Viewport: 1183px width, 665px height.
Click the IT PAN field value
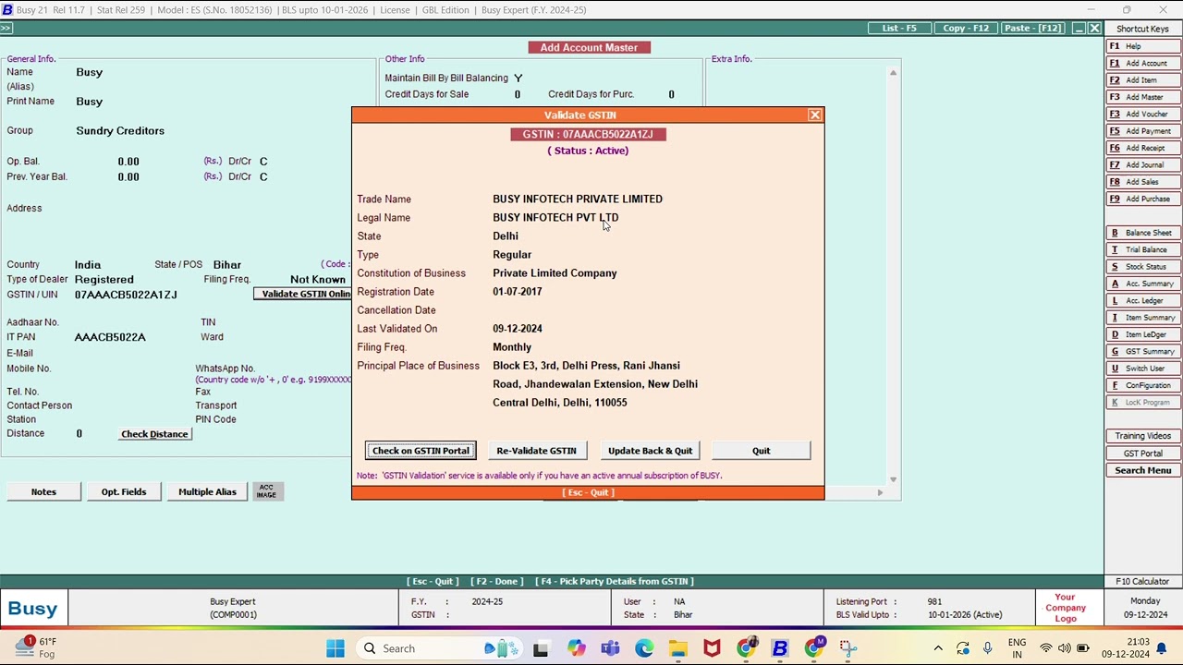pyautogui.click(x=110, y=337)
